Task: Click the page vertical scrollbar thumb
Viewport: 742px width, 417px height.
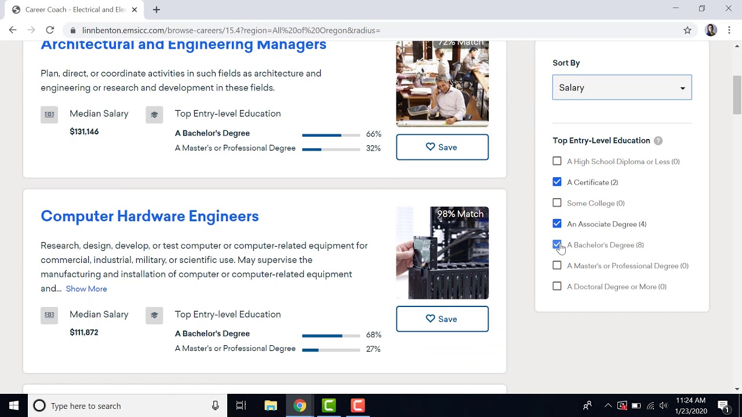Action: 737,94
